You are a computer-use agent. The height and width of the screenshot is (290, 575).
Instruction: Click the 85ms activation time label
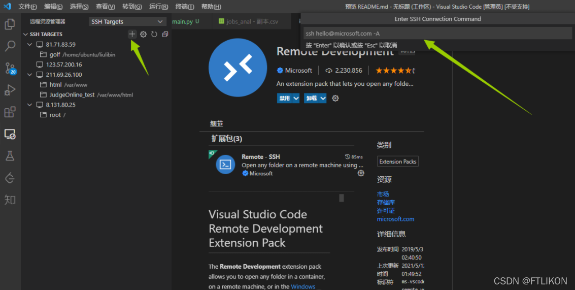[x=354, y=157]
